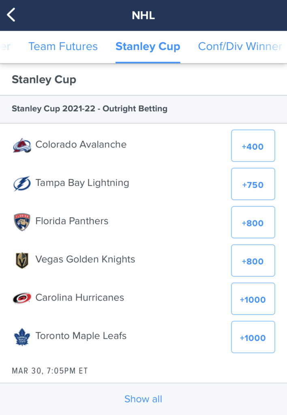Click the Toronto Maple Leafs logo

pyautogui.click(x=22, y=337)
